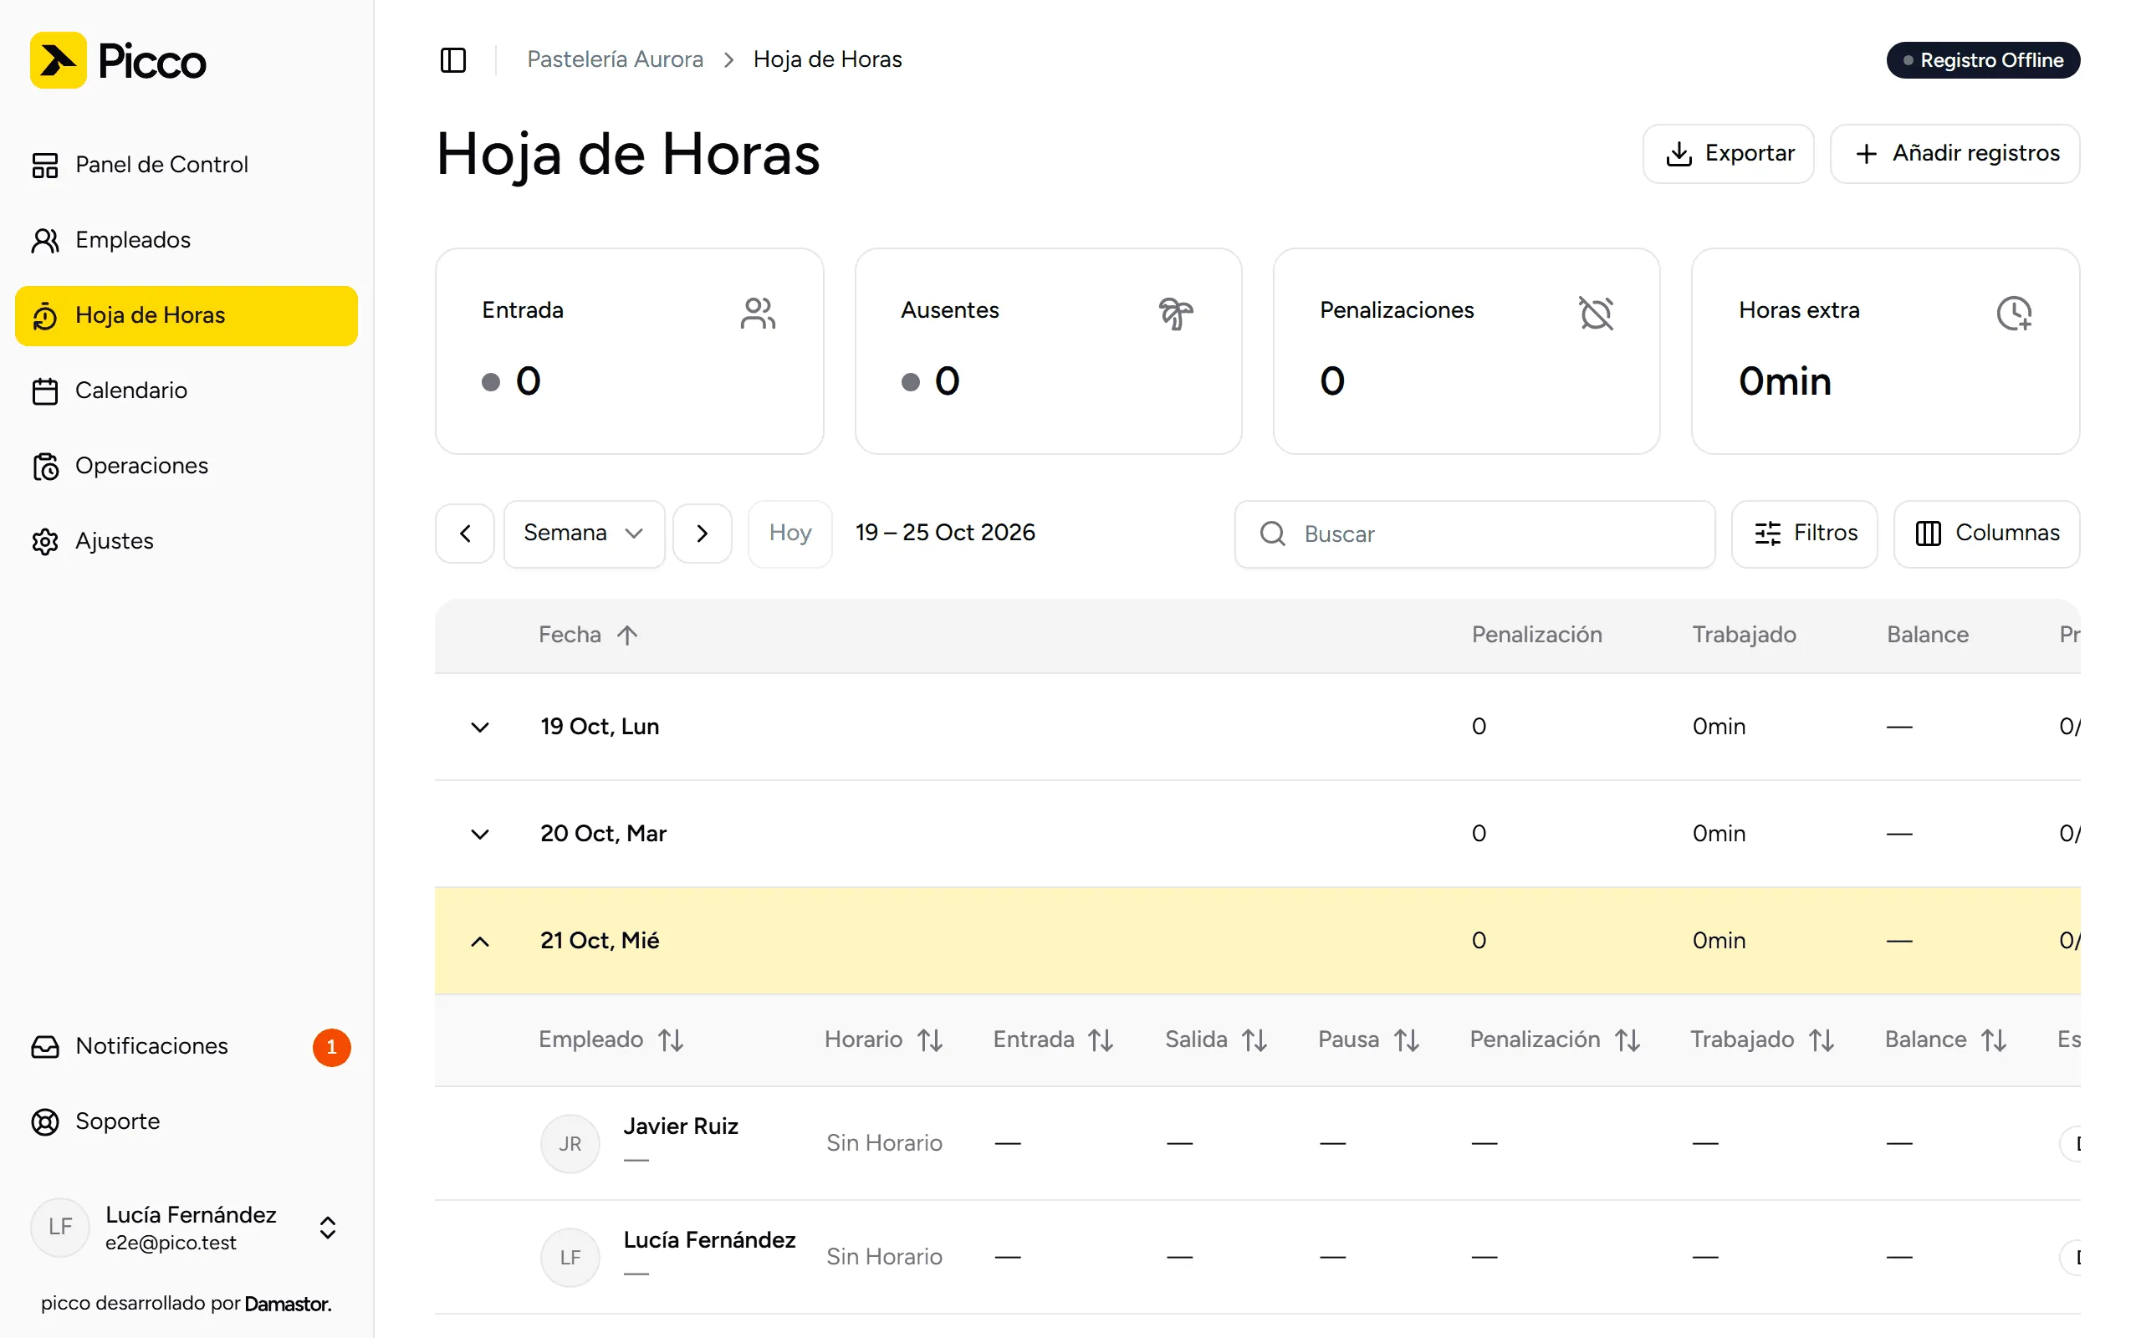Open the user account switcher chevrons
This screenshot has width=2141, height=1338.
327,1228
